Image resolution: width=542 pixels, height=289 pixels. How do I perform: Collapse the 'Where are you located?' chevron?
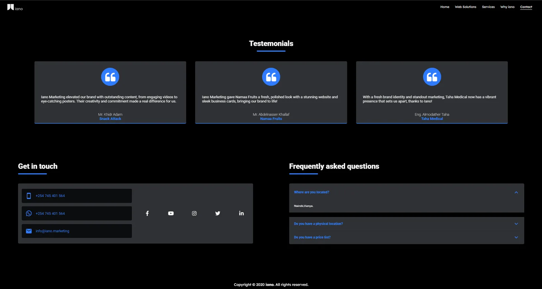(x=516, y=192)
